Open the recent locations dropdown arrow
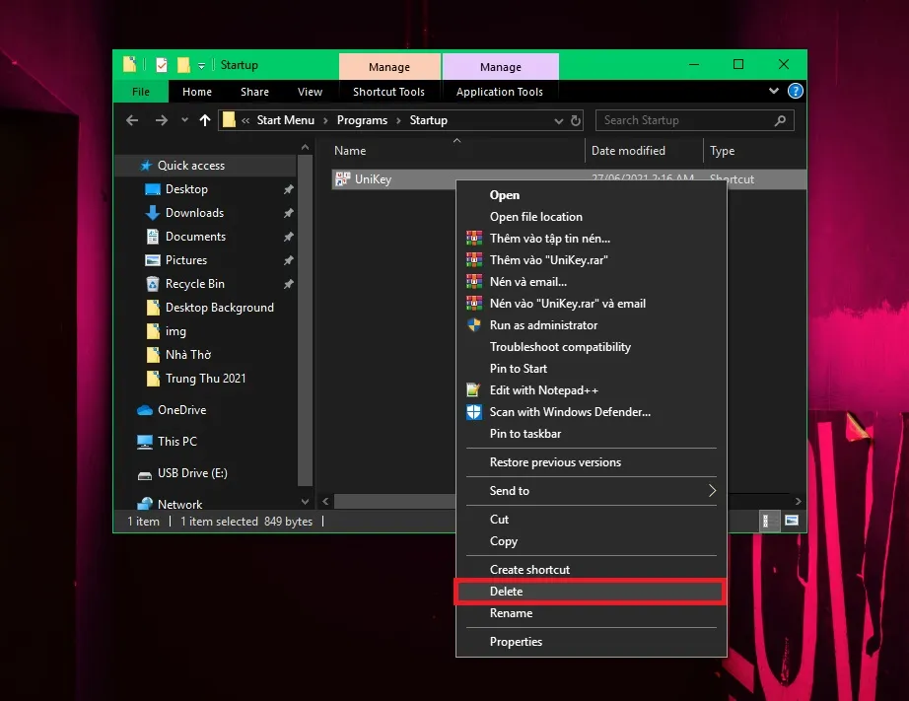 pos(183,120)
